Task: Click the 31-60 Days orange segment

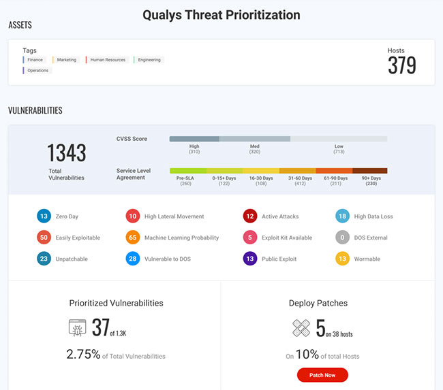Action: point(298,171)
